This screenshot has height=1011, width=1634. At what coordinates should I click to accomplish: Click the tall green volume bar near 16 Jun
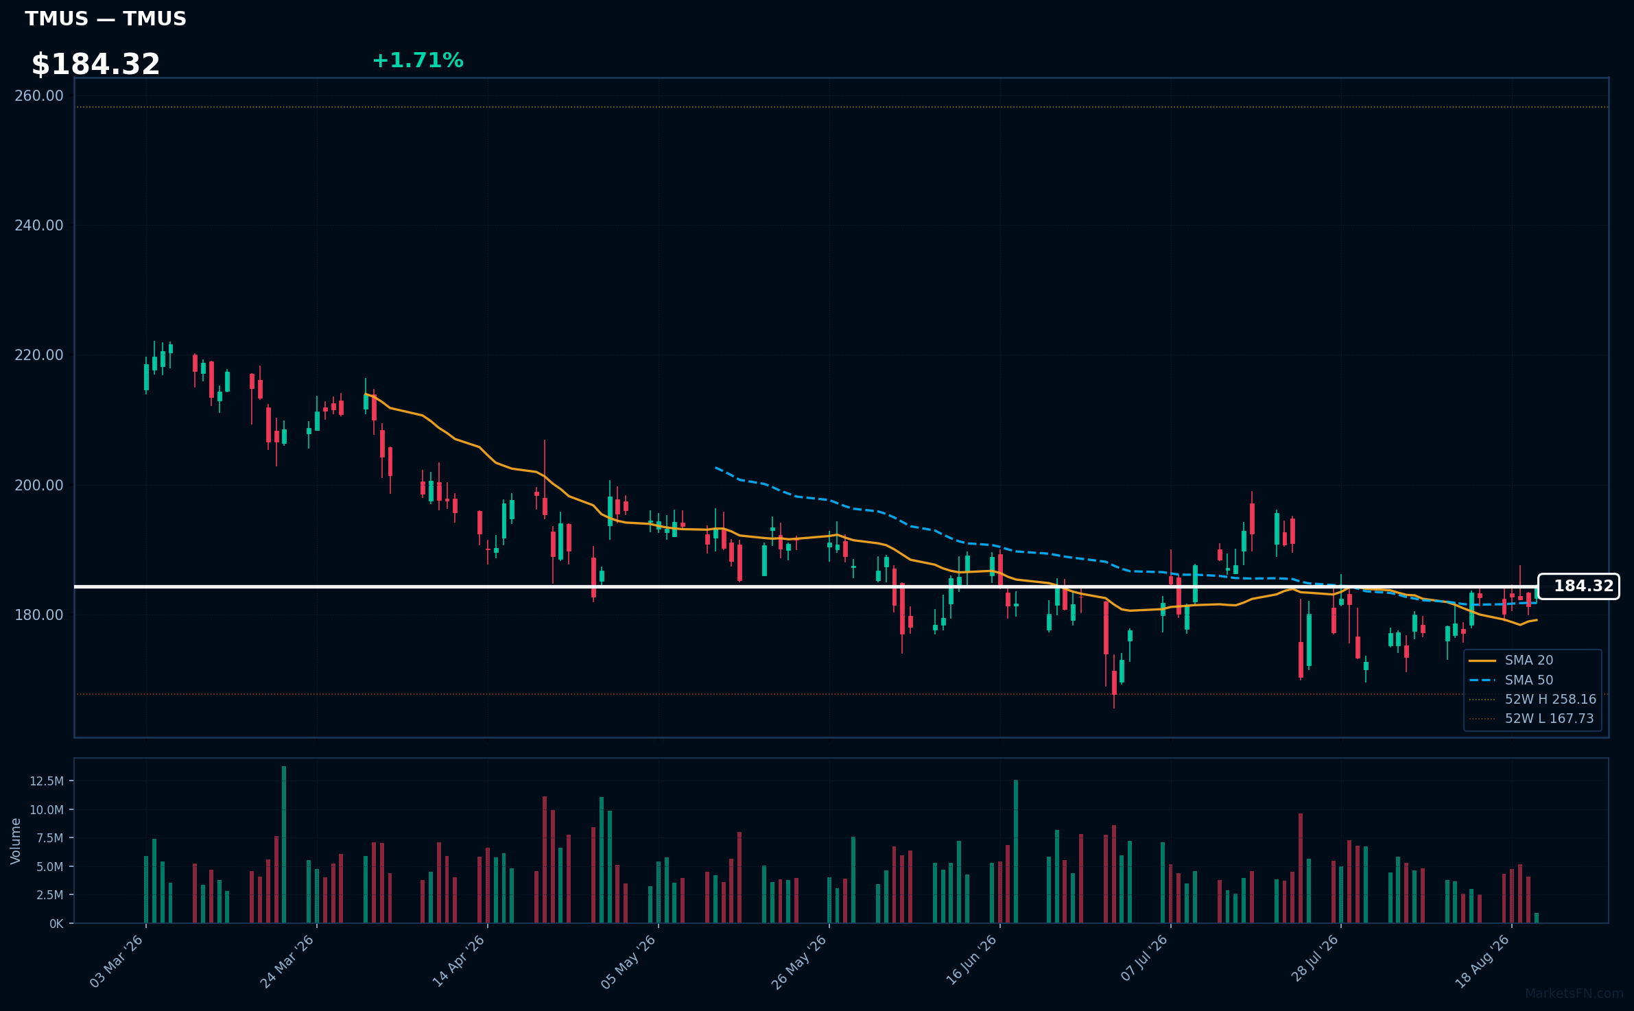point(1016,851)
